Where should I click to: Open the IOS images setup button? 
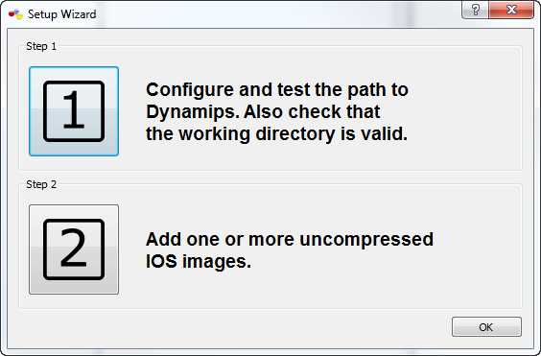74,249
